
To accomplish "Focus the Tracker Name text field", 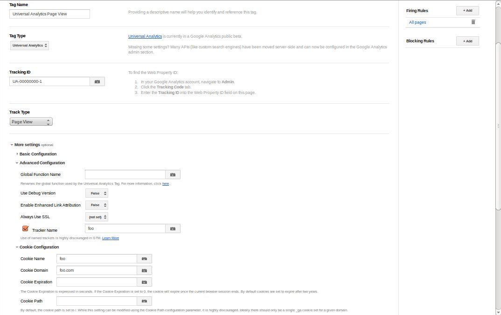I will (x=125, y=228).
